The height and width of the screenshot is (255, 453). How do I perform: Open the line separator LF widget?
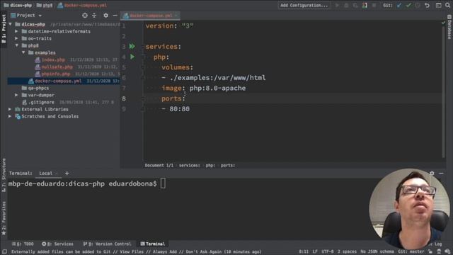[x=315, y=252]
